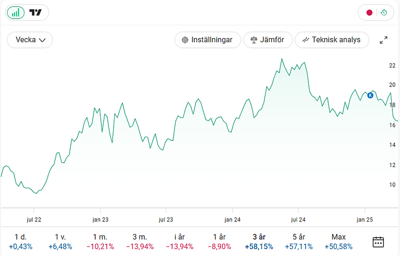Click the red dot live-price toggle
Viewport: 400px width, 256px height.
(x=369, y=13)
